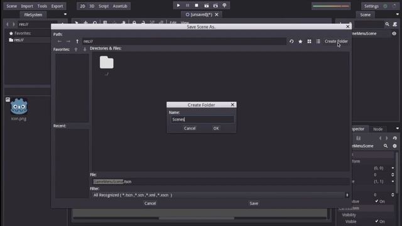402x226 pixels.
Task: Open the Filter dropdown in Save dialog
Action: coord(347,195)
